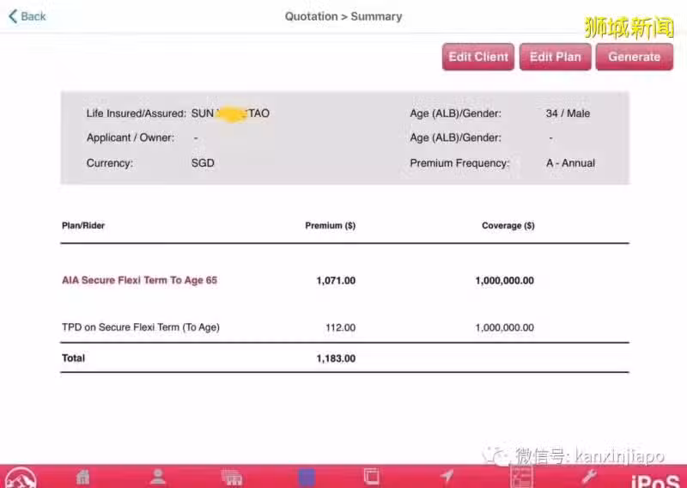Click the Edit Client button
This screenshot has width=687, height=488.
[x=478, y=57]
